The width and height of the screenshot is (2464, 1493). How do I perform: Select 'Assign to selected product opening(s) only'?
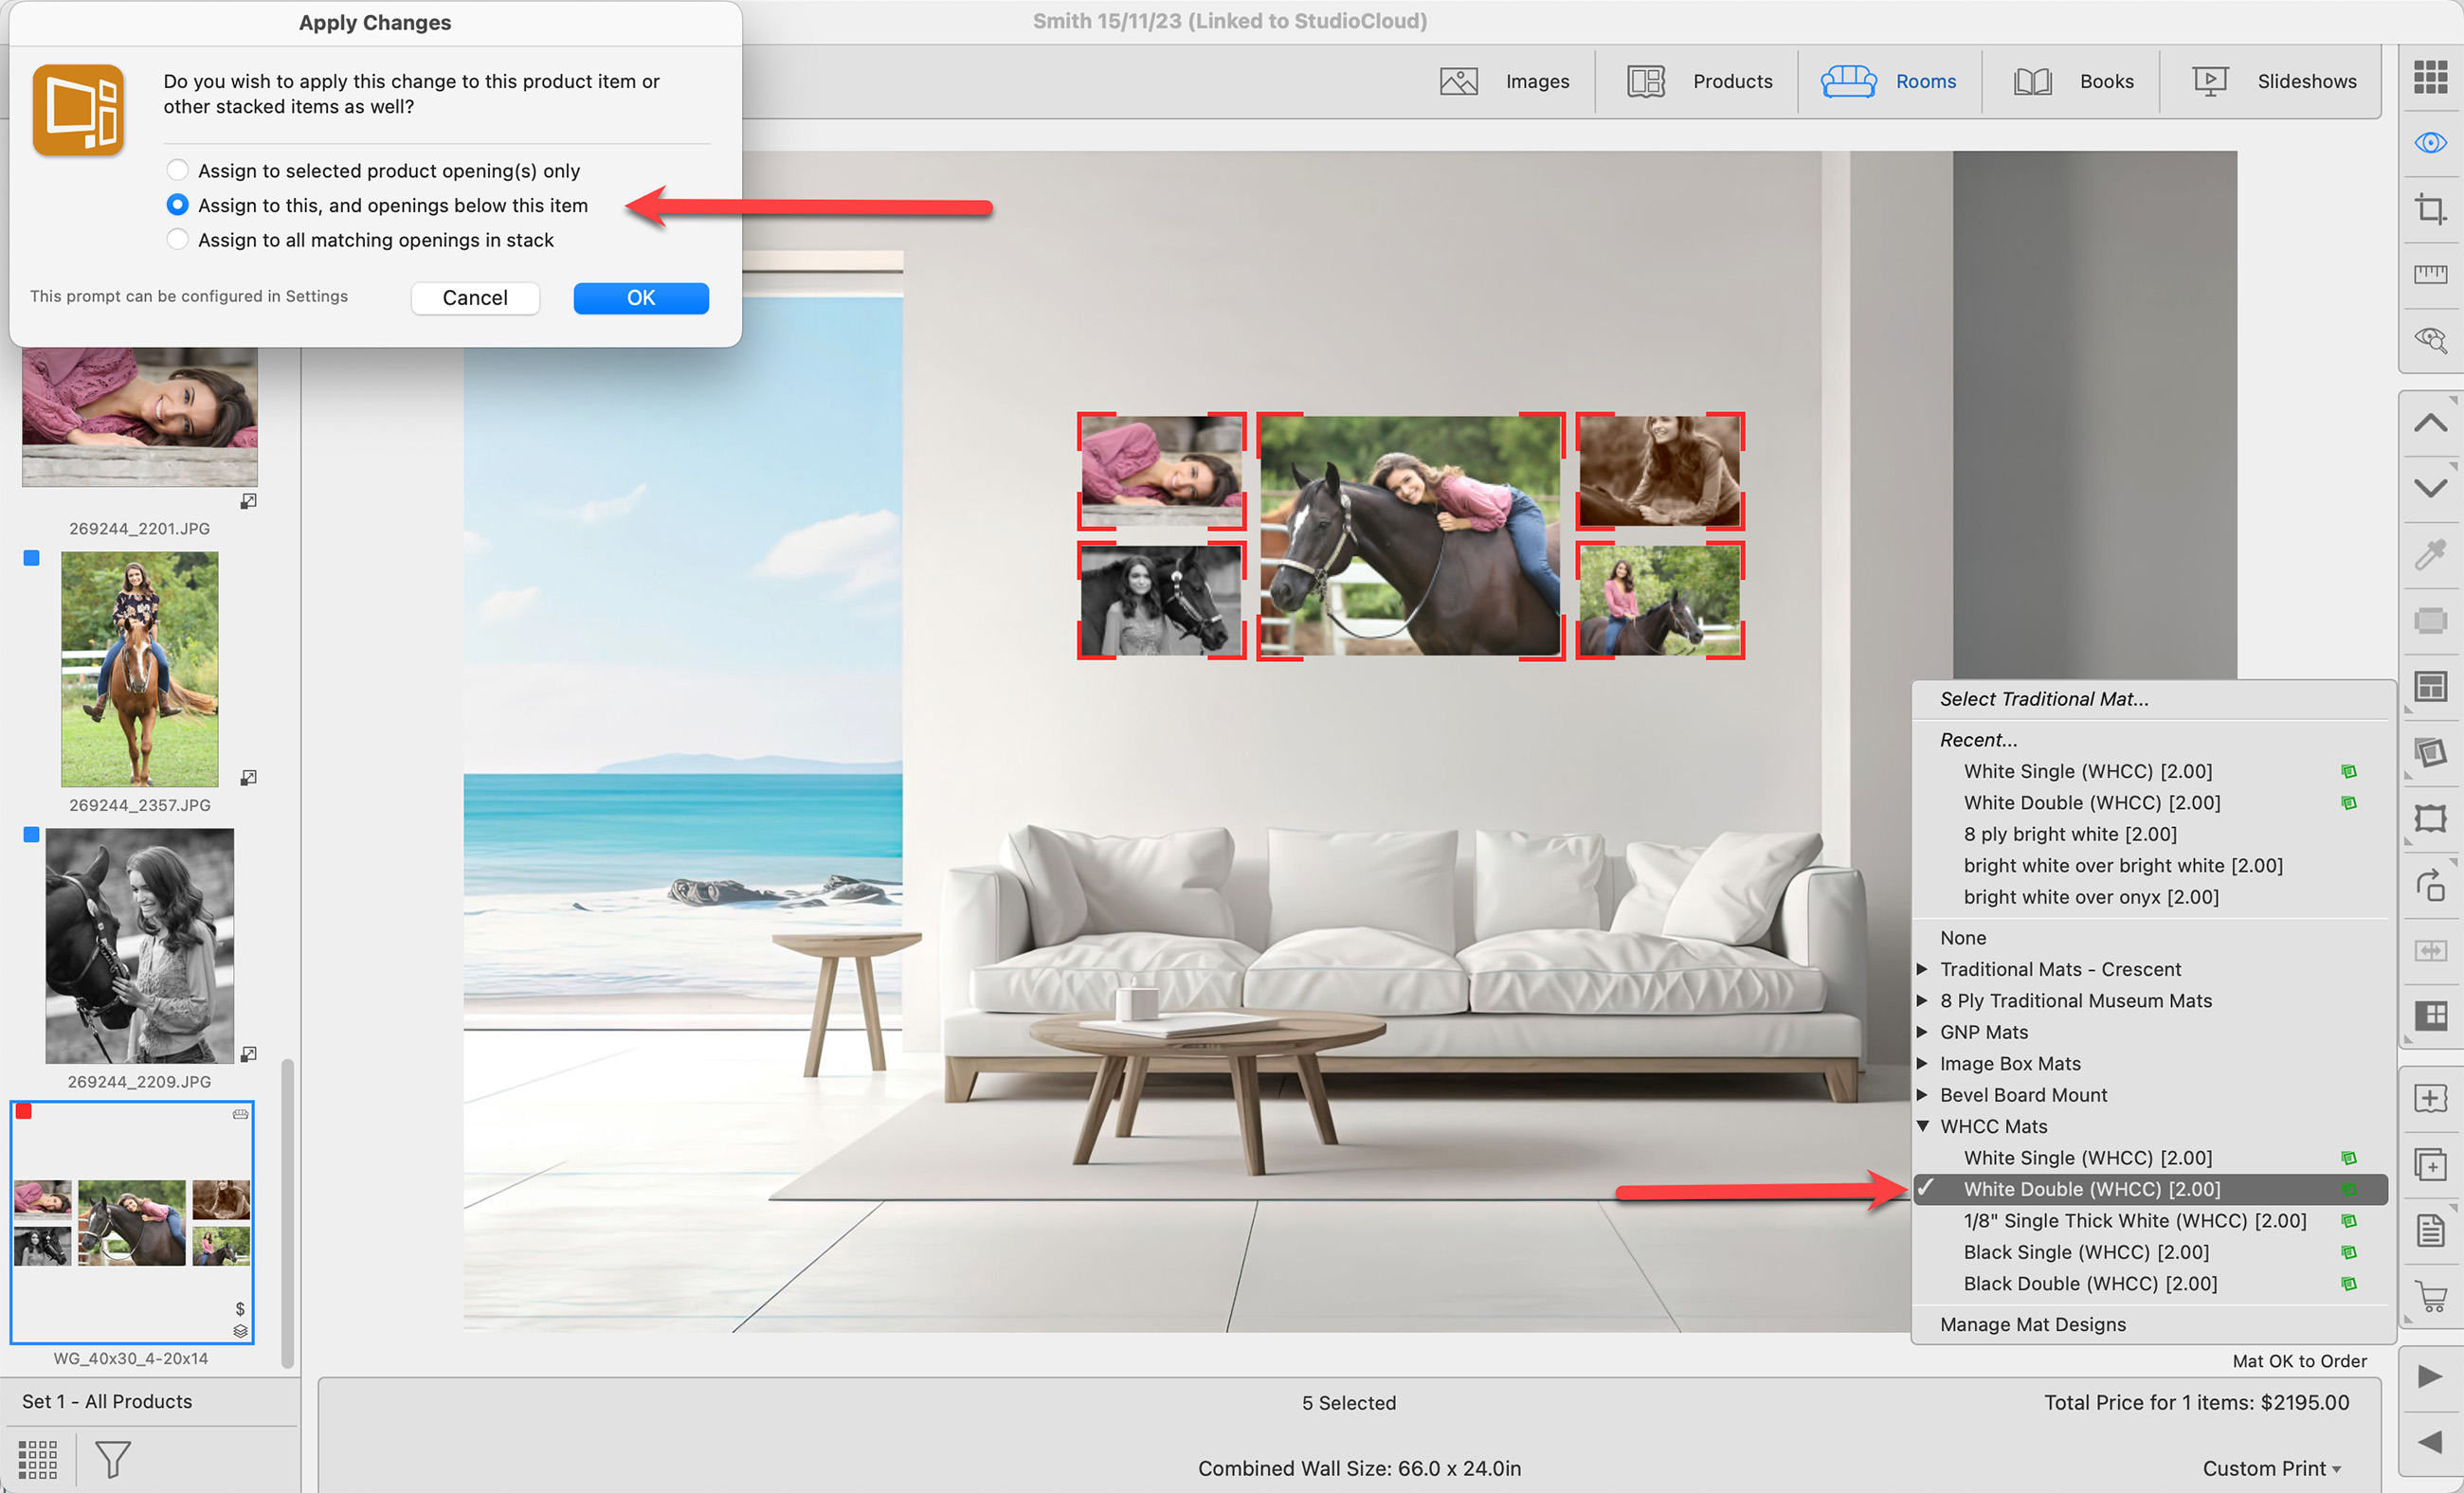coord(177,170)
